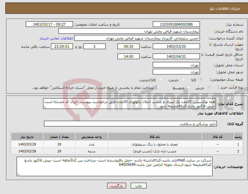Click the جزئیات اطلاعات نیاز page header
The height and width of the screenshot is (194, 248).
(x=225, y=8)
